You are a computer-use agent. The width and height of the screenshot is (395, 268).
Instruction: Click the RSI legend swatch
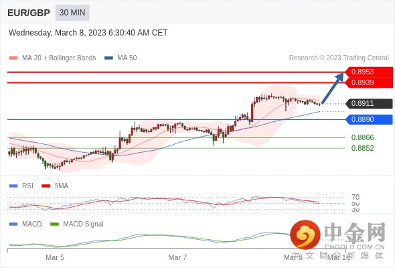[13, 186]
